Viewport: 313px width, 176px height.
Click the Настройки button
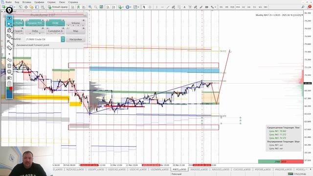(x=76, y=39)
